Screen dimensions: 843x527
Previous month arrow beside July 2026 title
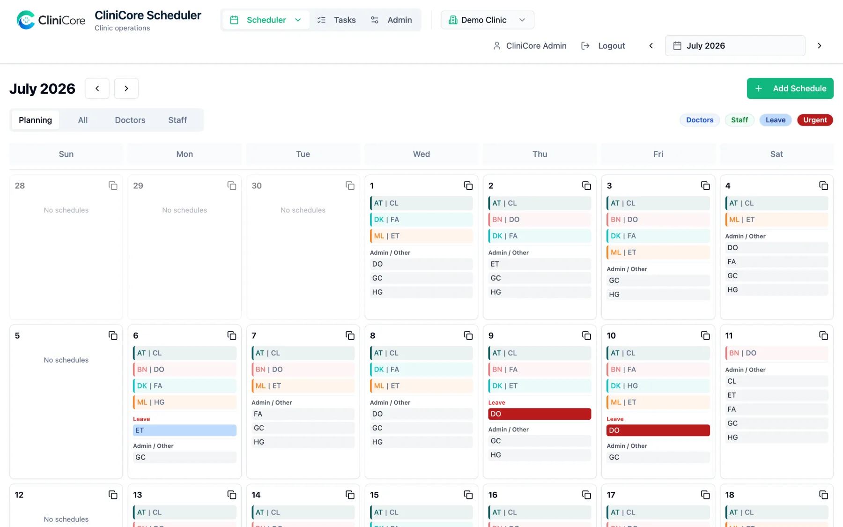(x=97, y=88)
